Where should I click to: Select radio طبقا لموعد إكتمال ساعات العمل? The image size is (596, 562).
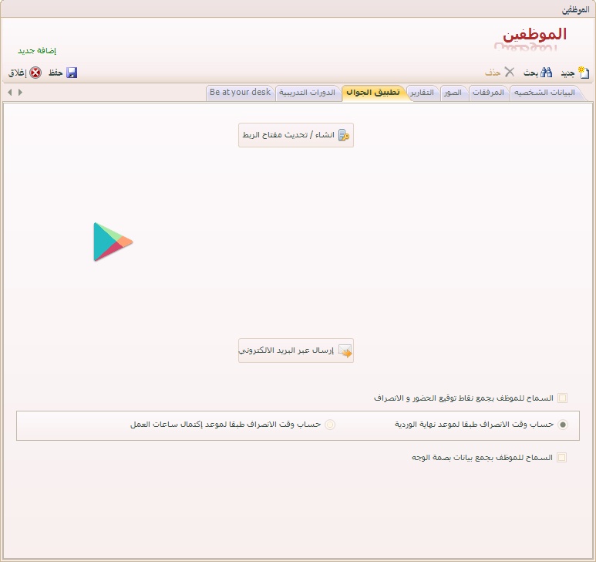point(330,425)
